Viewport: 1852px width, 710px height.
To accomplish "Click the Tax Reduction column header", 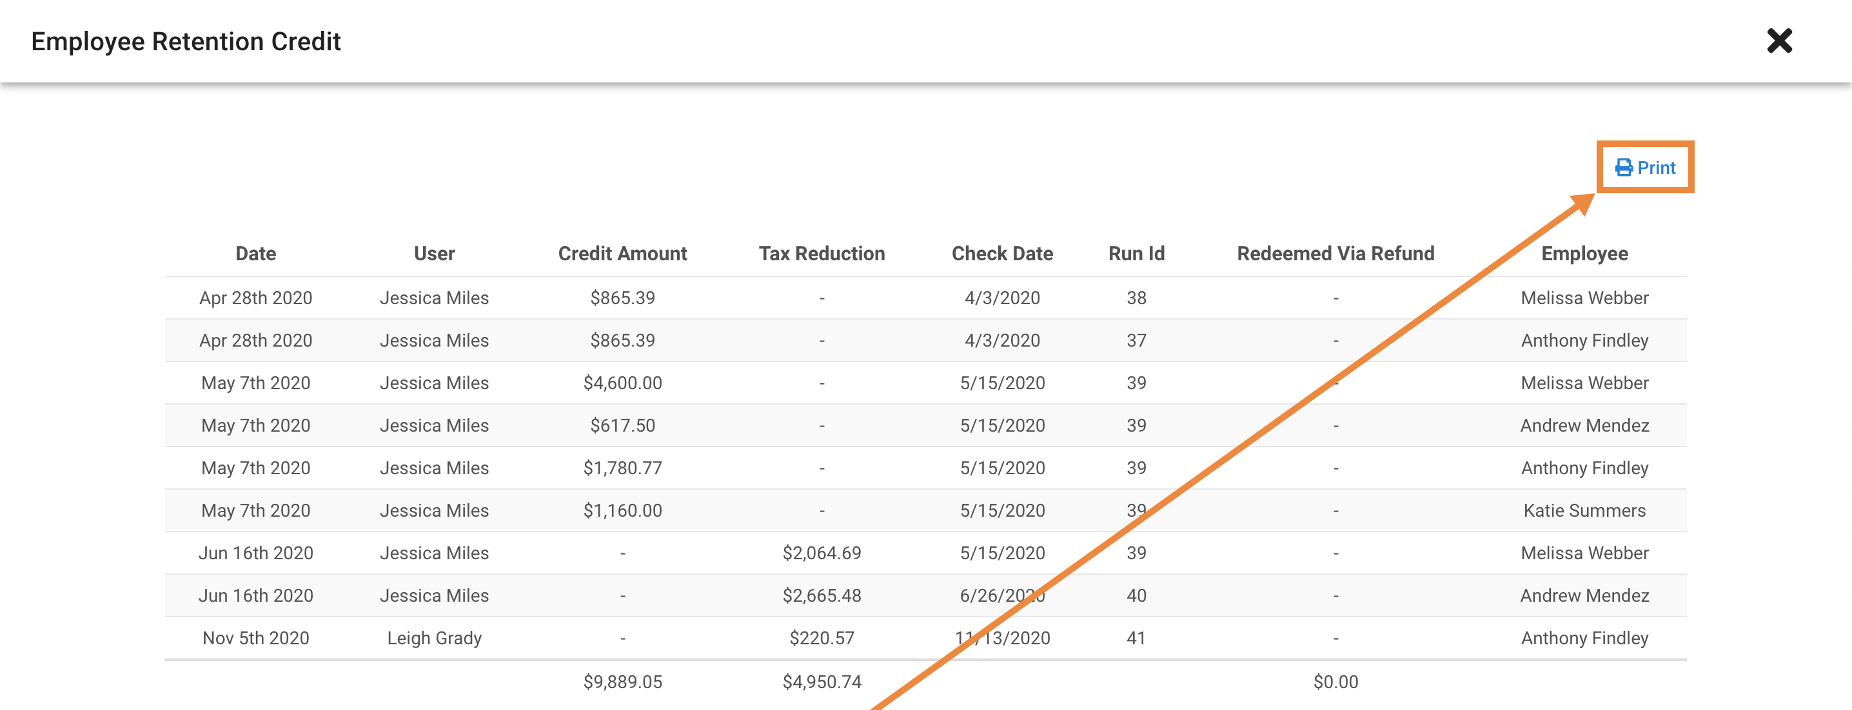I will 822,254.
